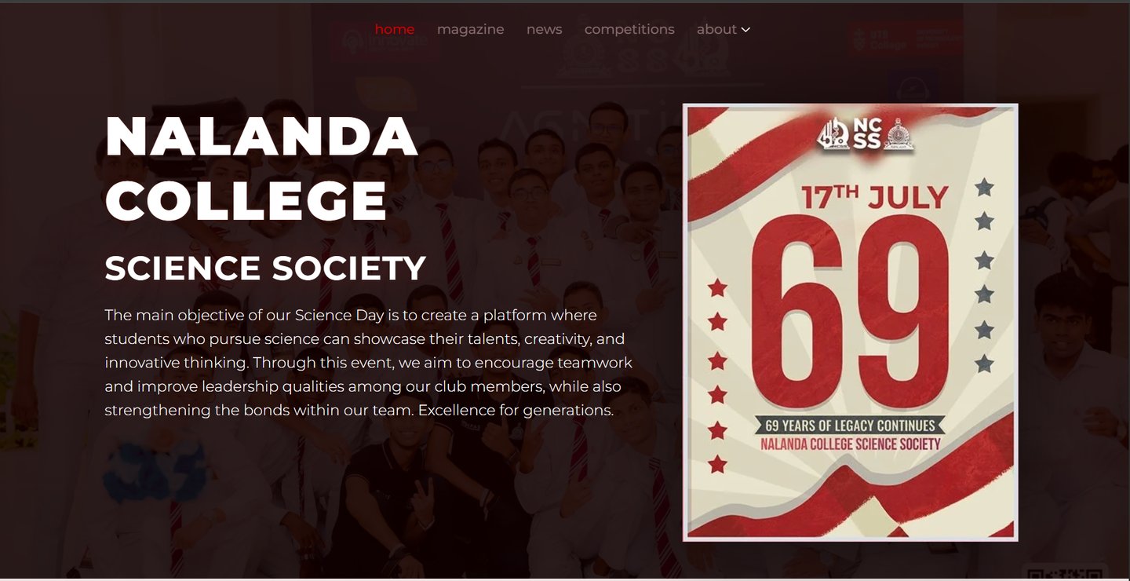Click the top red star on poster

click(x=717, y=288)
